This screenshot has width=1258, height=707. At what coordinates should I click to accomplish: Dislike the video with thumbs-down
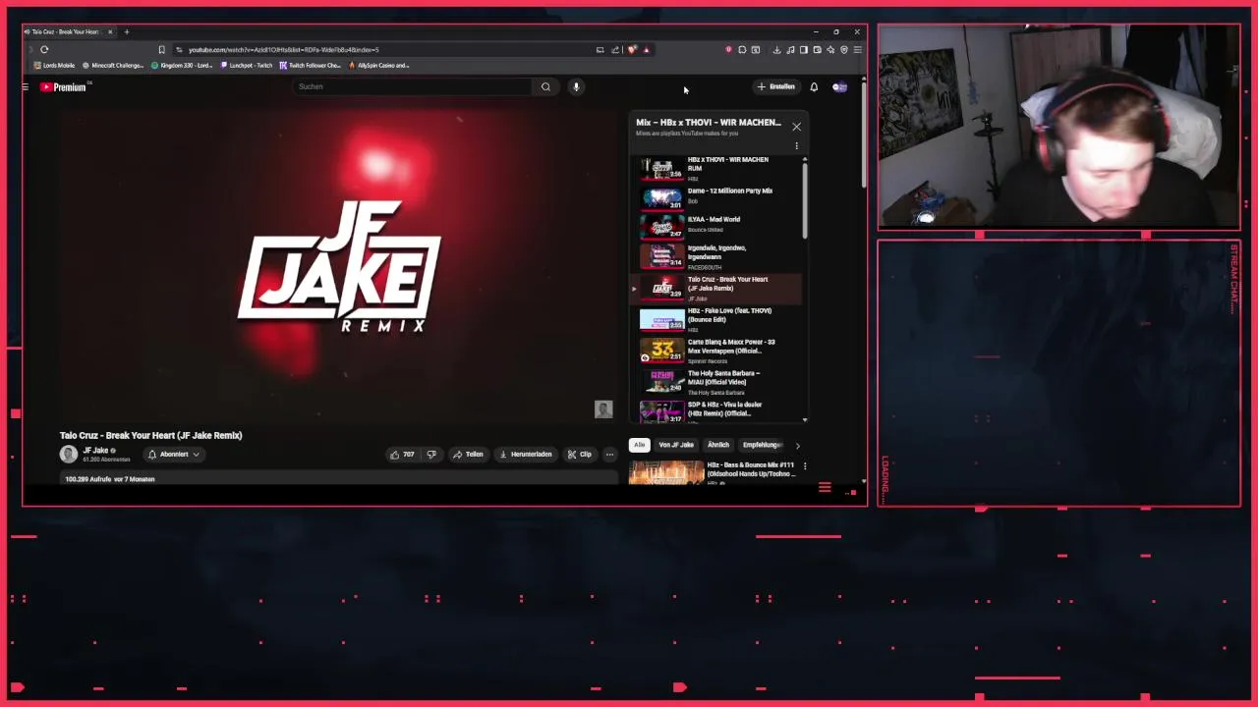click(431, 455)
